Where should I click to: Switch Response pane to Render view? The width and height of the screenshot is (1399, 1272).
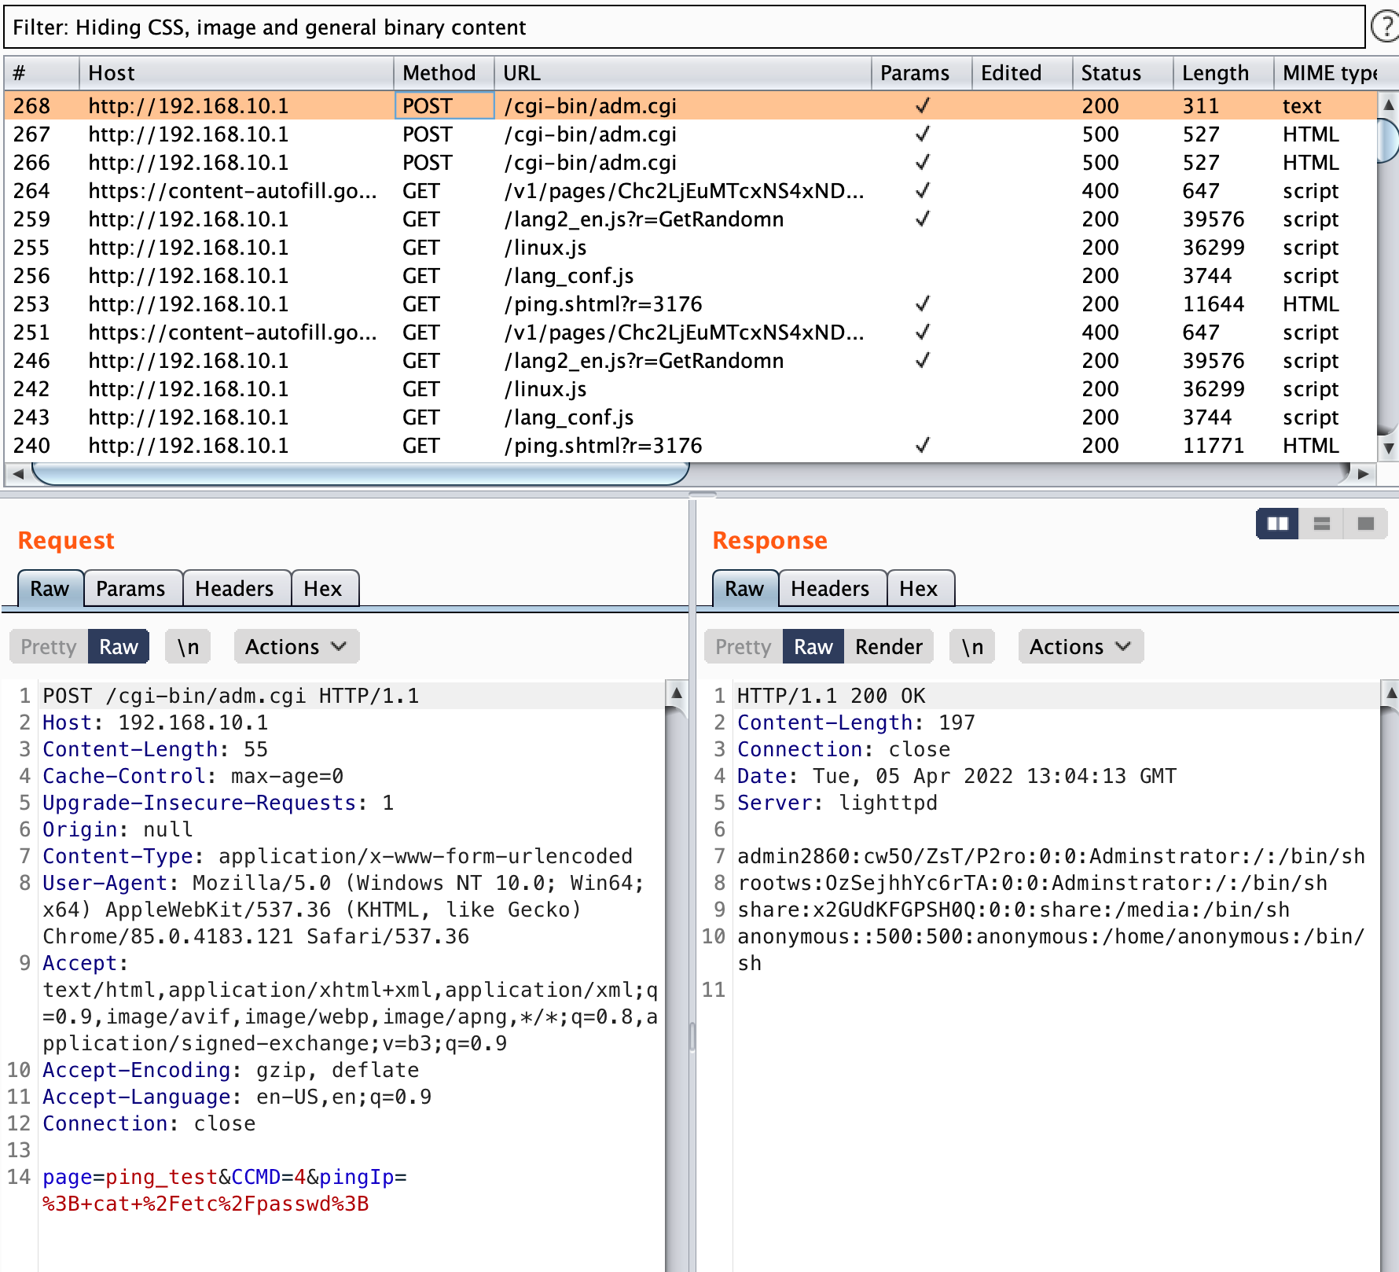point(889,646)
